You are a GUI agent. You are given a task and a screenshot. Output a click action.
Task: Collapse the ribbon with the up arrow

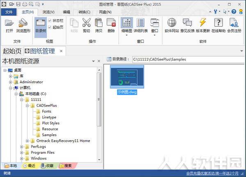(210, 11)
